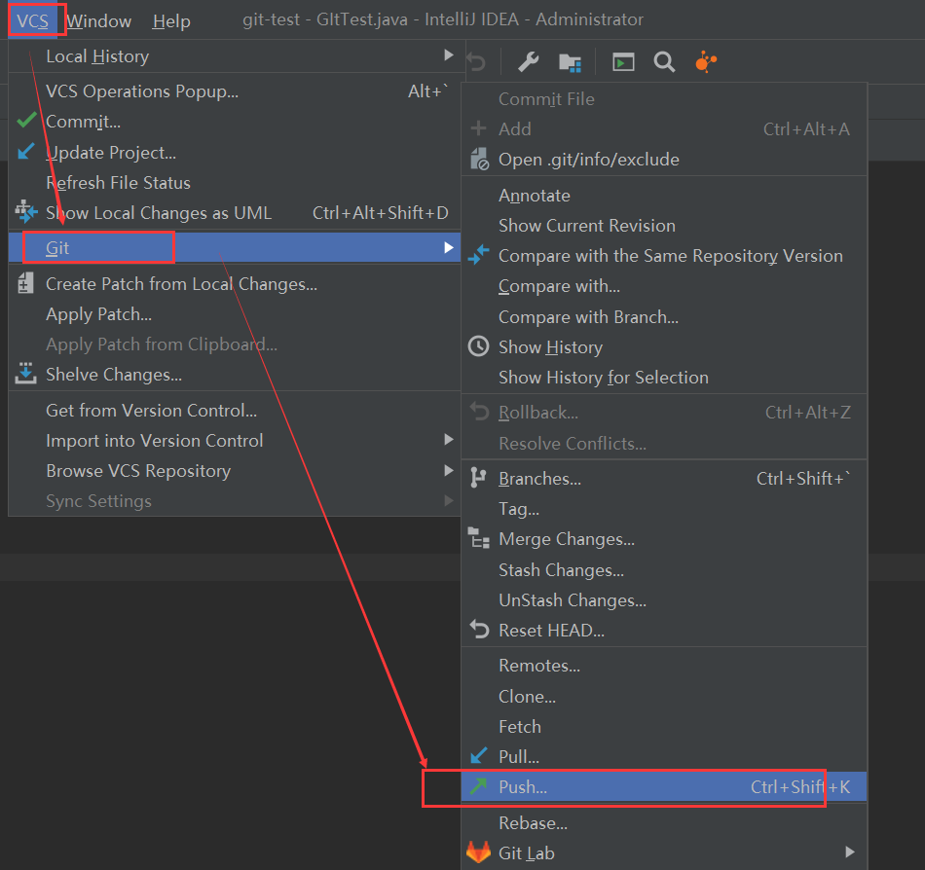Screen dimensions: 925x870
Task: Select the Rebase... menu item
Action: pos(664,823)
